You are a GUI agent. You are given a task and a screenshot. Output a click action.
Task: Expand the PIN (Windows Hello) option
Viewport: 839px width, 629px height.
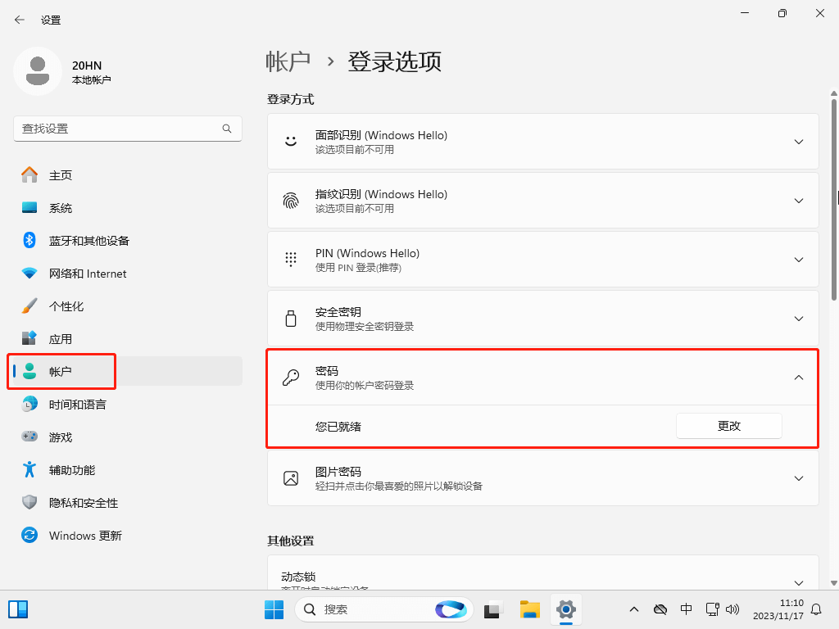[798, 260]
